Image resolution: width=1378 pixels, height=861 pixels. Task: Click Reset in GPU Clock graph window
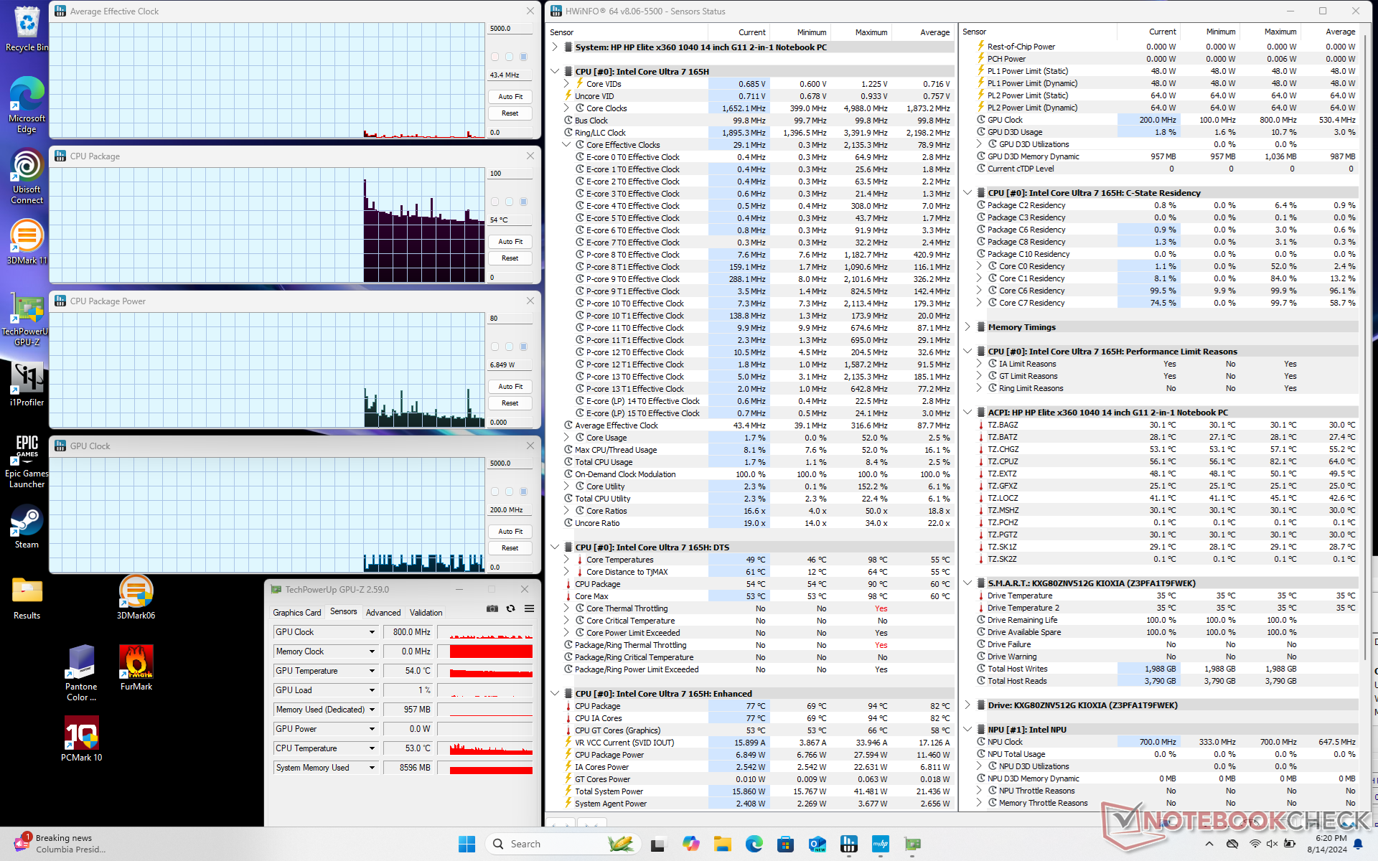click(x=510, y=548)
